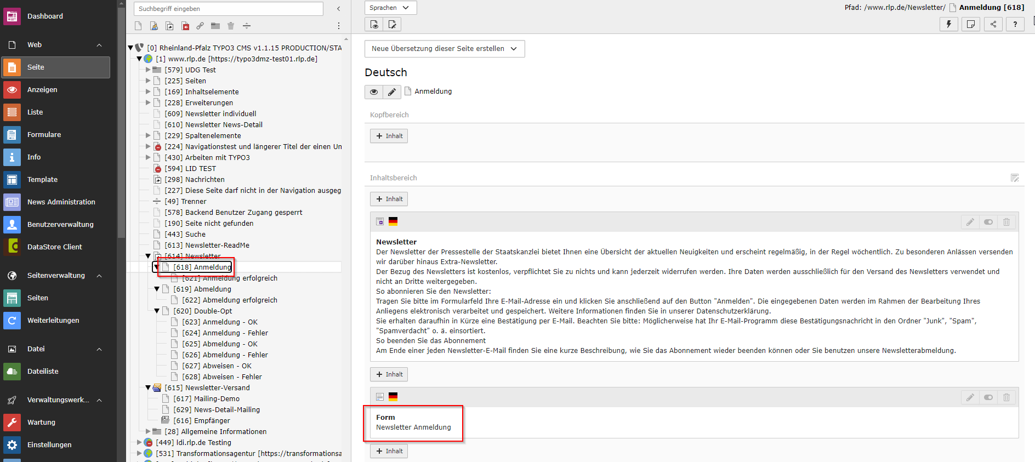1035x462 pixels.
Task: Select [443] Suche page
Action: click(185, 235)
